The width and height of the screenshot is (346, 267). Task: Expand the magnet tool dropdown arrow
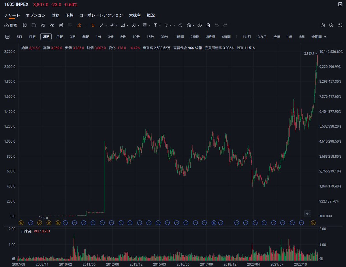[x=193, y=25]
